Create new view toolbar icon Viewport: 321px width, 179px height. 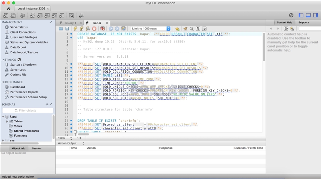coord(47,15)
